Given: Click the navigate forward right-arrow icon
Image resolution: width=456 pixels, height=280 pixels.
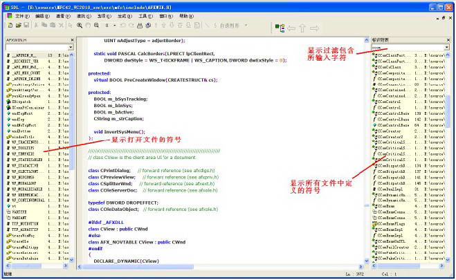Looking at the screenshot, I should click(314, 28).
